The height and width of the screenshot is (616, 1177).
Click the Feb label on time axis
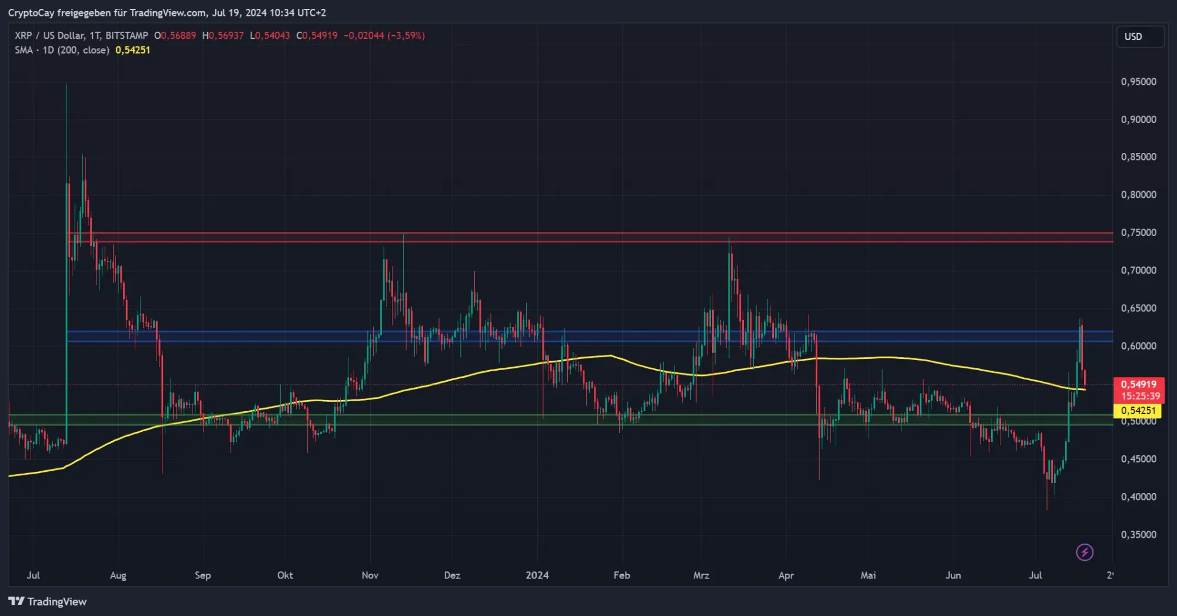click(x=622, y=575)
